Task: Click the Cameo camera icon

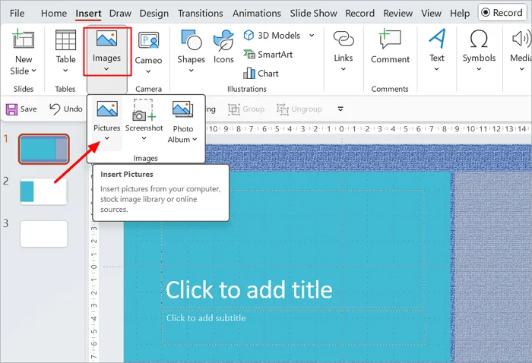Action: coord(148,41)
